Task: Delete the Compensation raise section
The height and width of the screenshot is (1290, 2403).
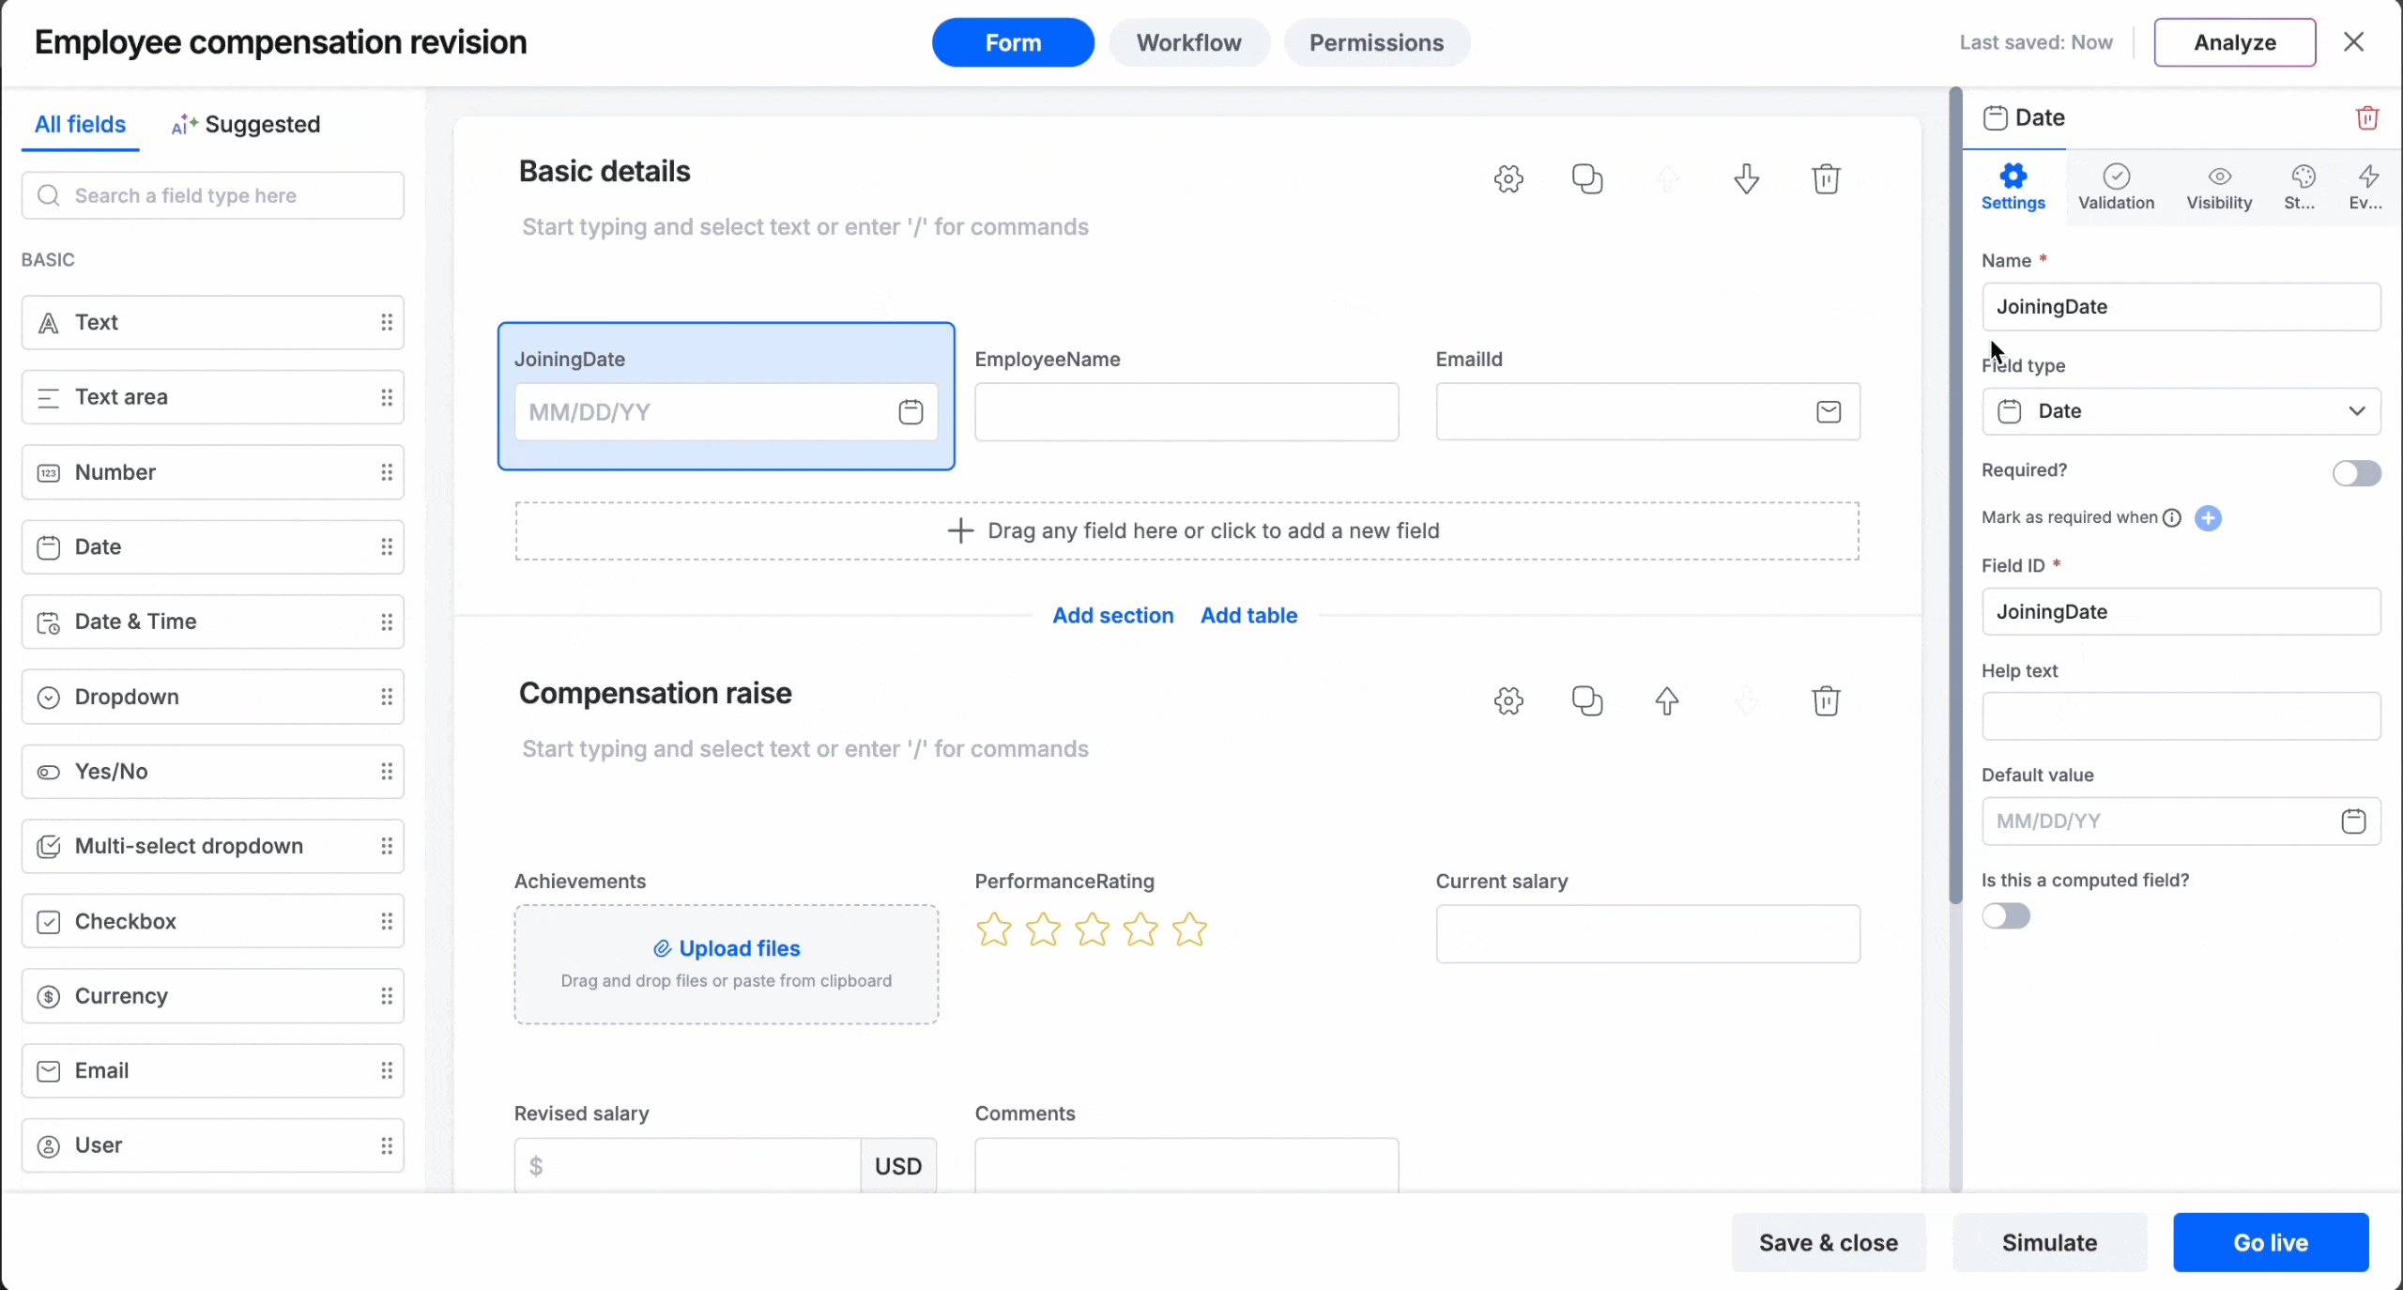Action: tap(1825, 700)
